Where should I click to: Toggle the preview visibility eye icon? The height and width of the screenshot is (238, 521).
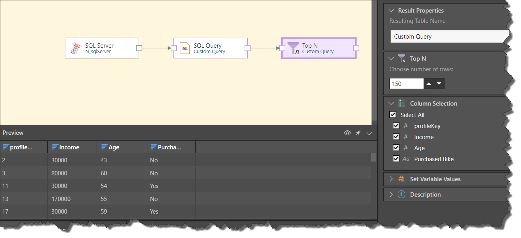point(347,133)
